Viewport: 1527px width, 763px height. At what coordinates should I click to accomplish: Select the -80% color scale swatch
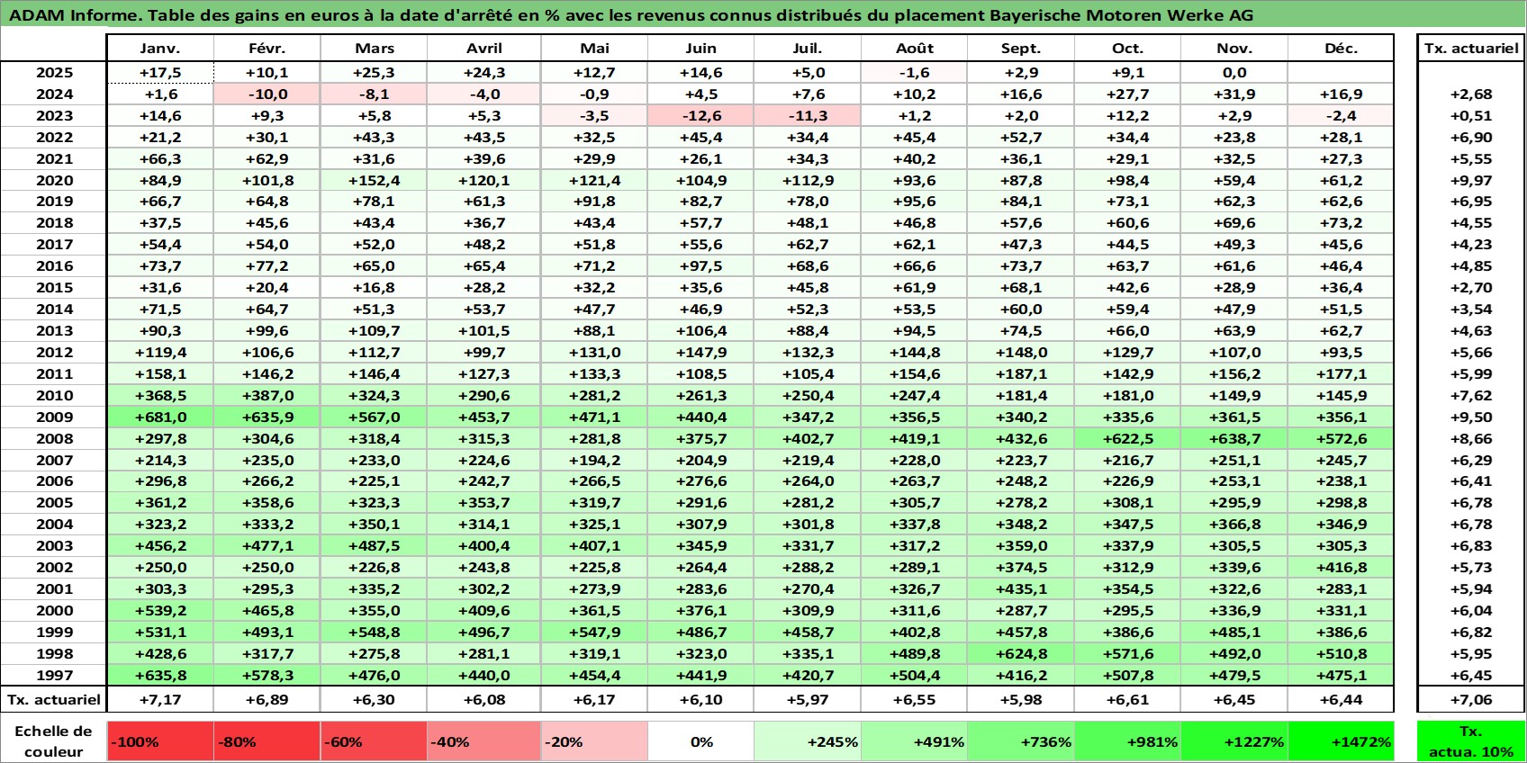tap(267, 741)
